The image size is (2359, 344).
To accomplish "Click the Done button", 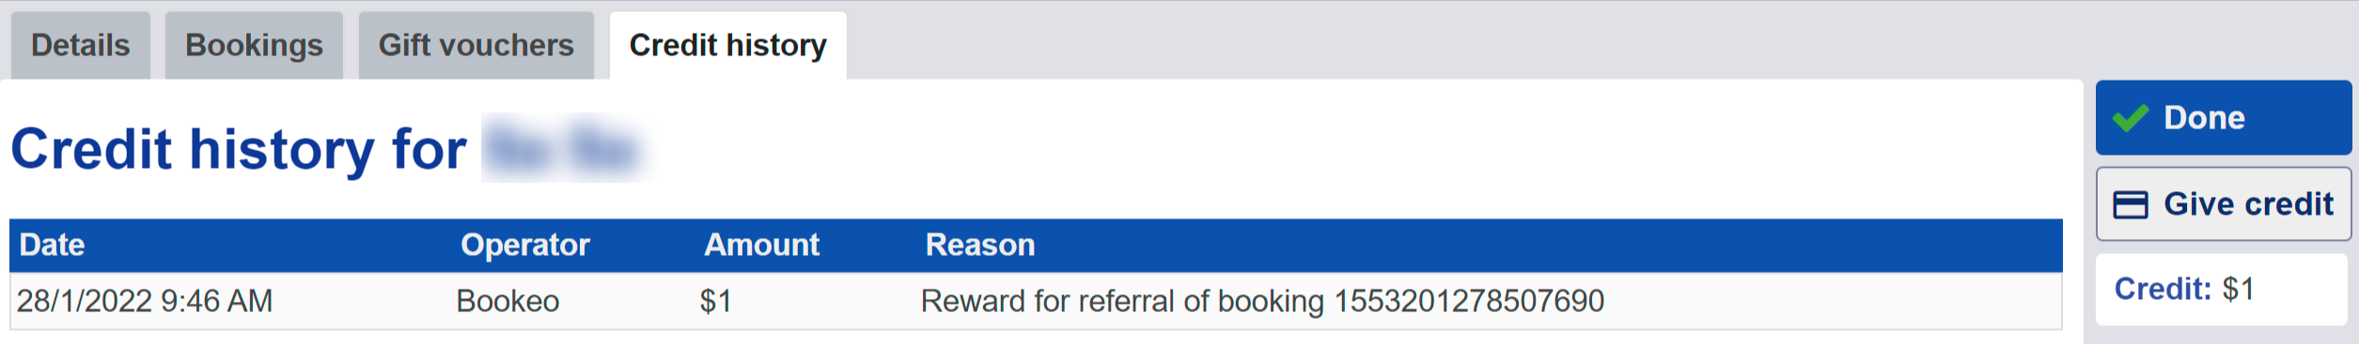I will click(x=2224, y=117).
